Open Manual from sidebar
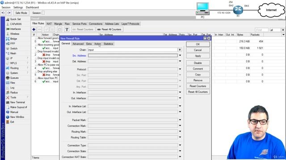Viewport: 286px width, 160px height. (14, 112)
